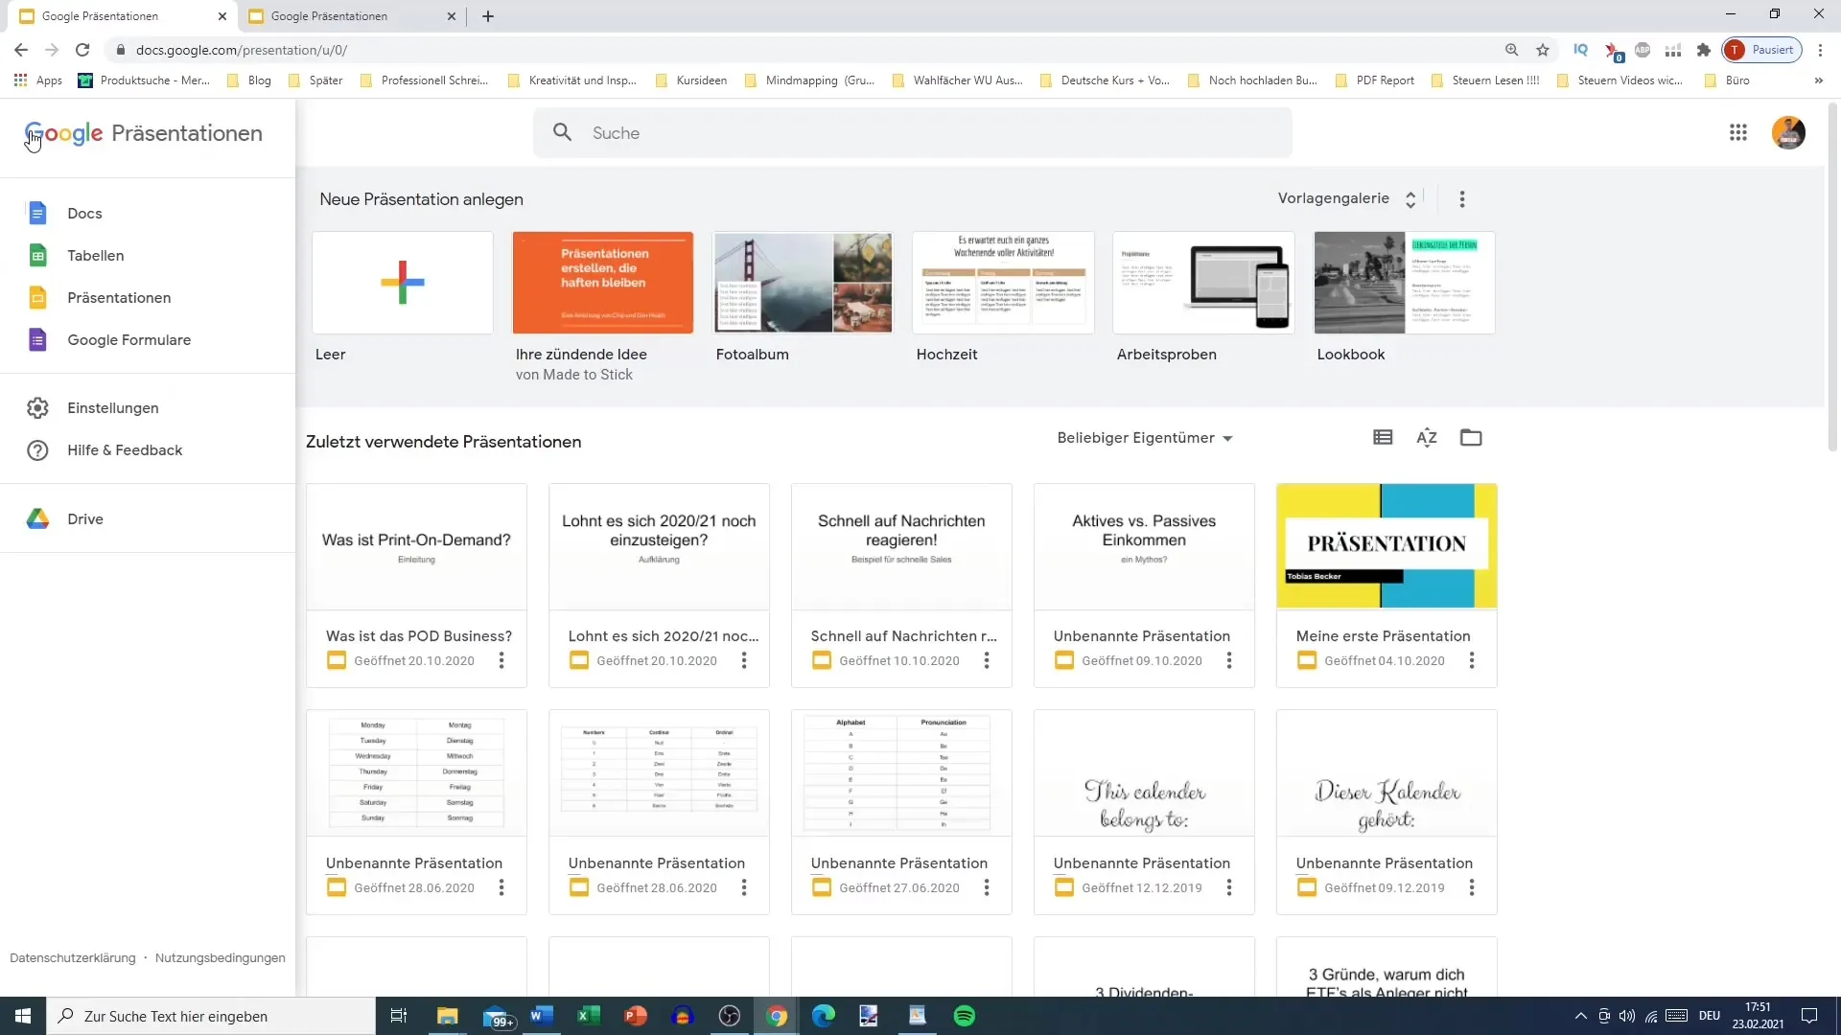
Task: Open the 'Aktives vs. Passives Einkommen' thumbnail
Action: click(x=1144, y=546)
